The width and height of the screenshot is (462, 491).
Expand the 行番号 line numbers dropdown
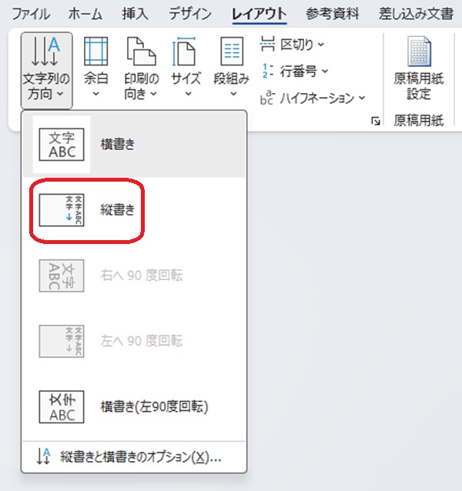pos(295,71)
